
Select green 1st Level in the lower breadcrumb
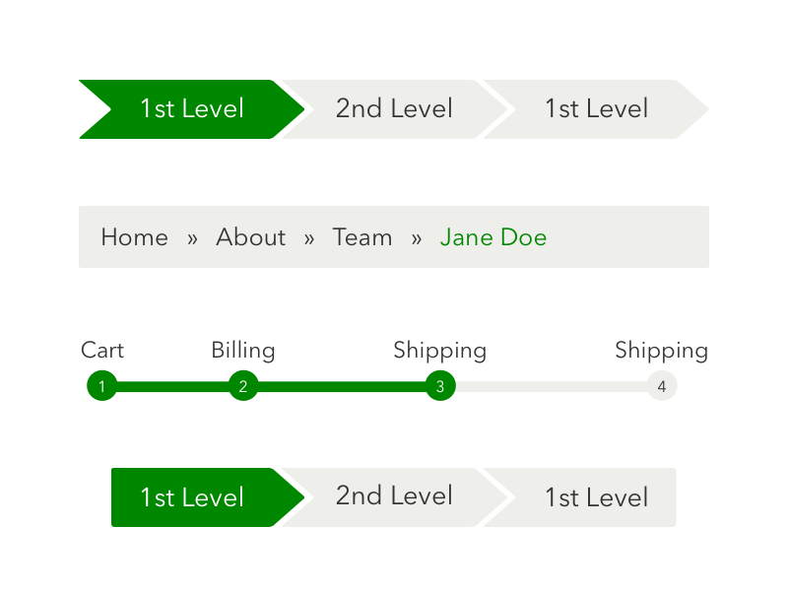click(191, 497)
